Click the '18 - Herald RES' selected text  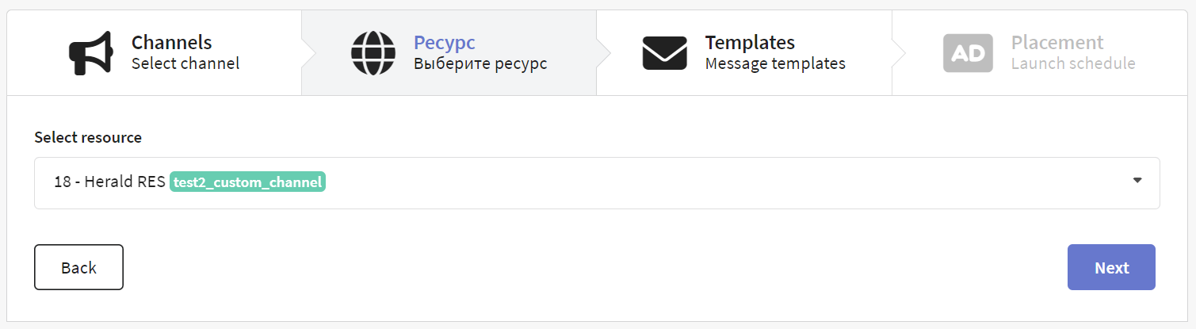(109, 182)
